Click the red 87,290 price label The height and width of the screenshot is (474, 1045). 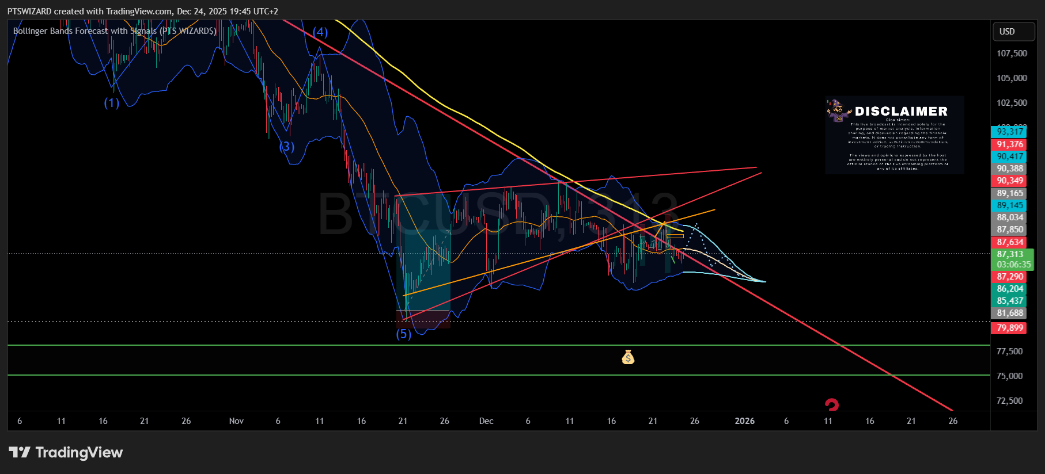[1010, 277]
